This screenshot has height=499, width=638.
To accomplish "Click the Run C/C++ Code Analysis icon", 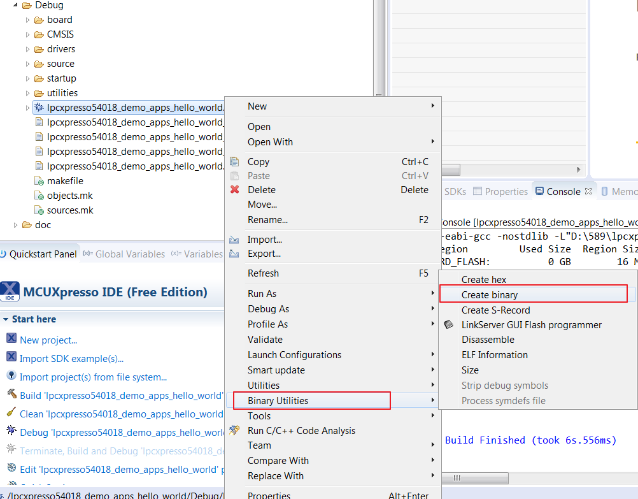I will pyautogui.click(x=234, y=431).
